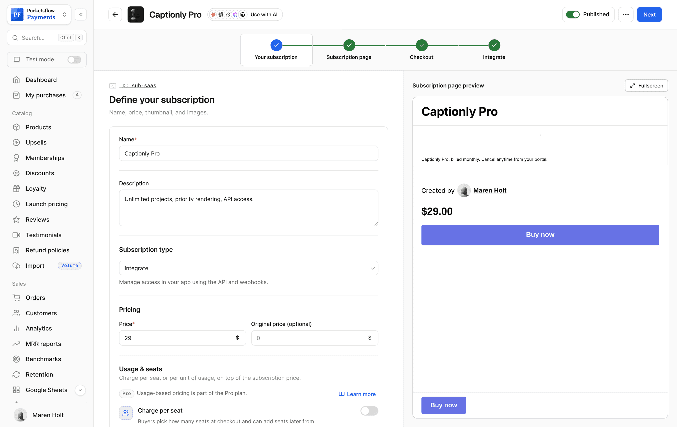The width and height of the screenshot is (683, 427).
Task: Focus the Price input field
Action: [x=182, y=338]
